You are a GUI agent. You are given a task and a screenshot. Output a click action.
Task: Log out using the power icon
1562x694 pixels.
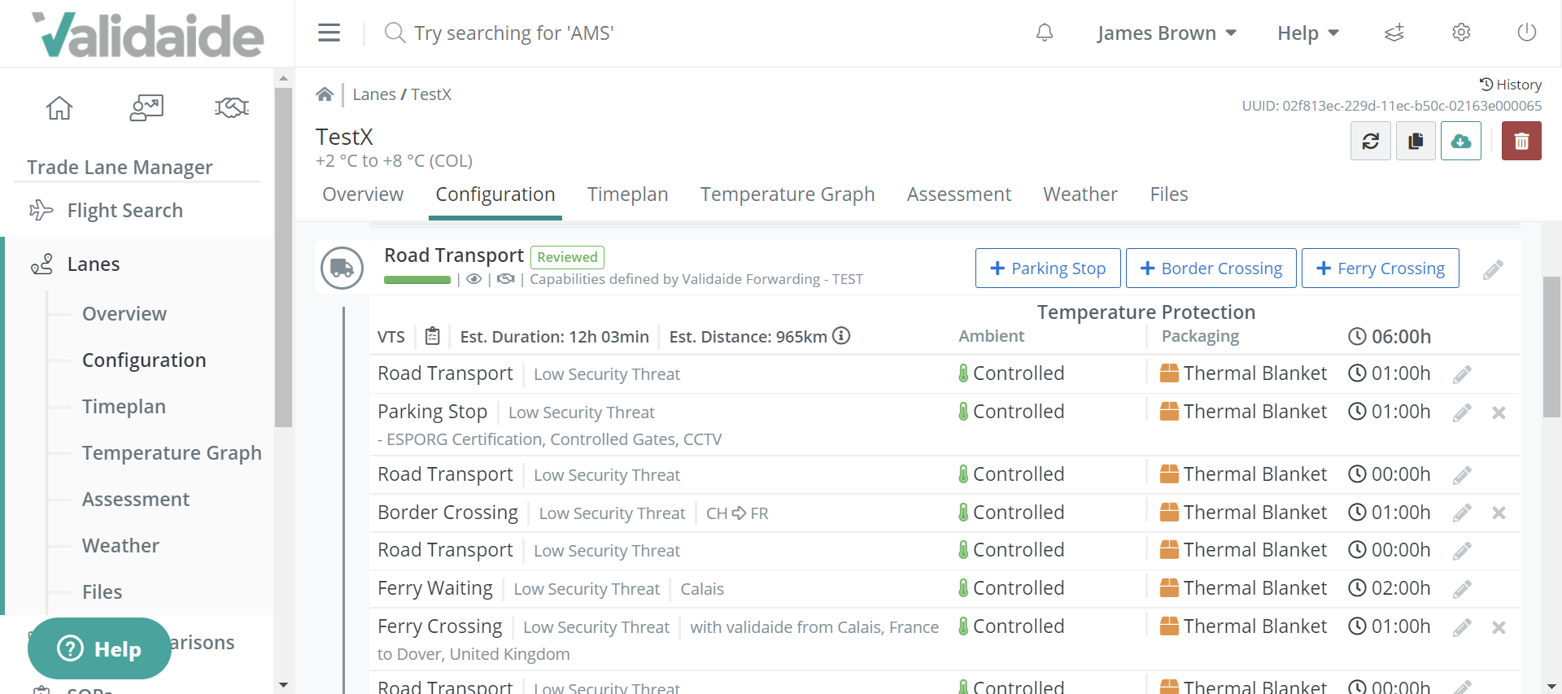pos(1526,33)
